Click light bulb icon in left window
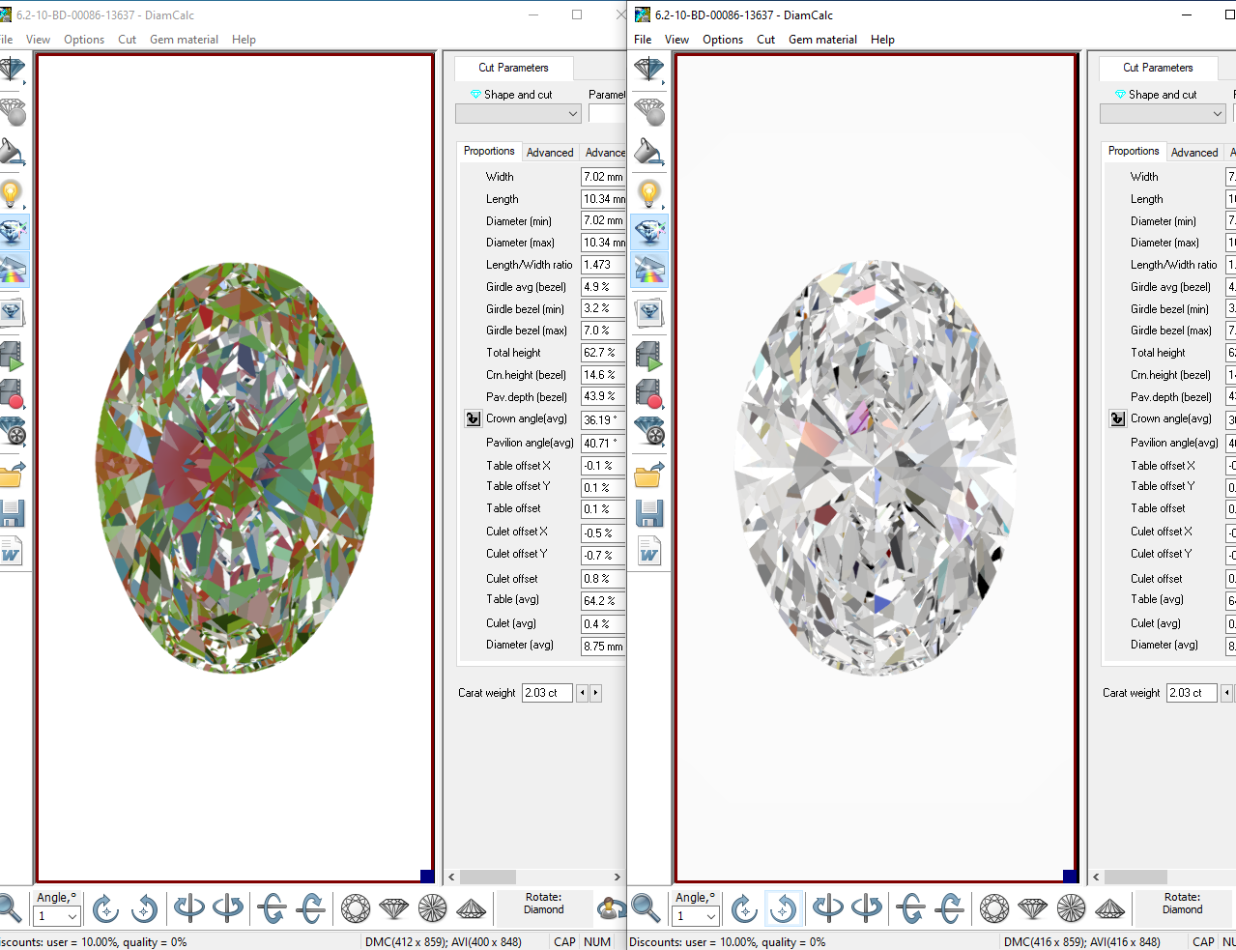Image resolution: width=1236 pixels, height=950 pixels. (12, 193)
